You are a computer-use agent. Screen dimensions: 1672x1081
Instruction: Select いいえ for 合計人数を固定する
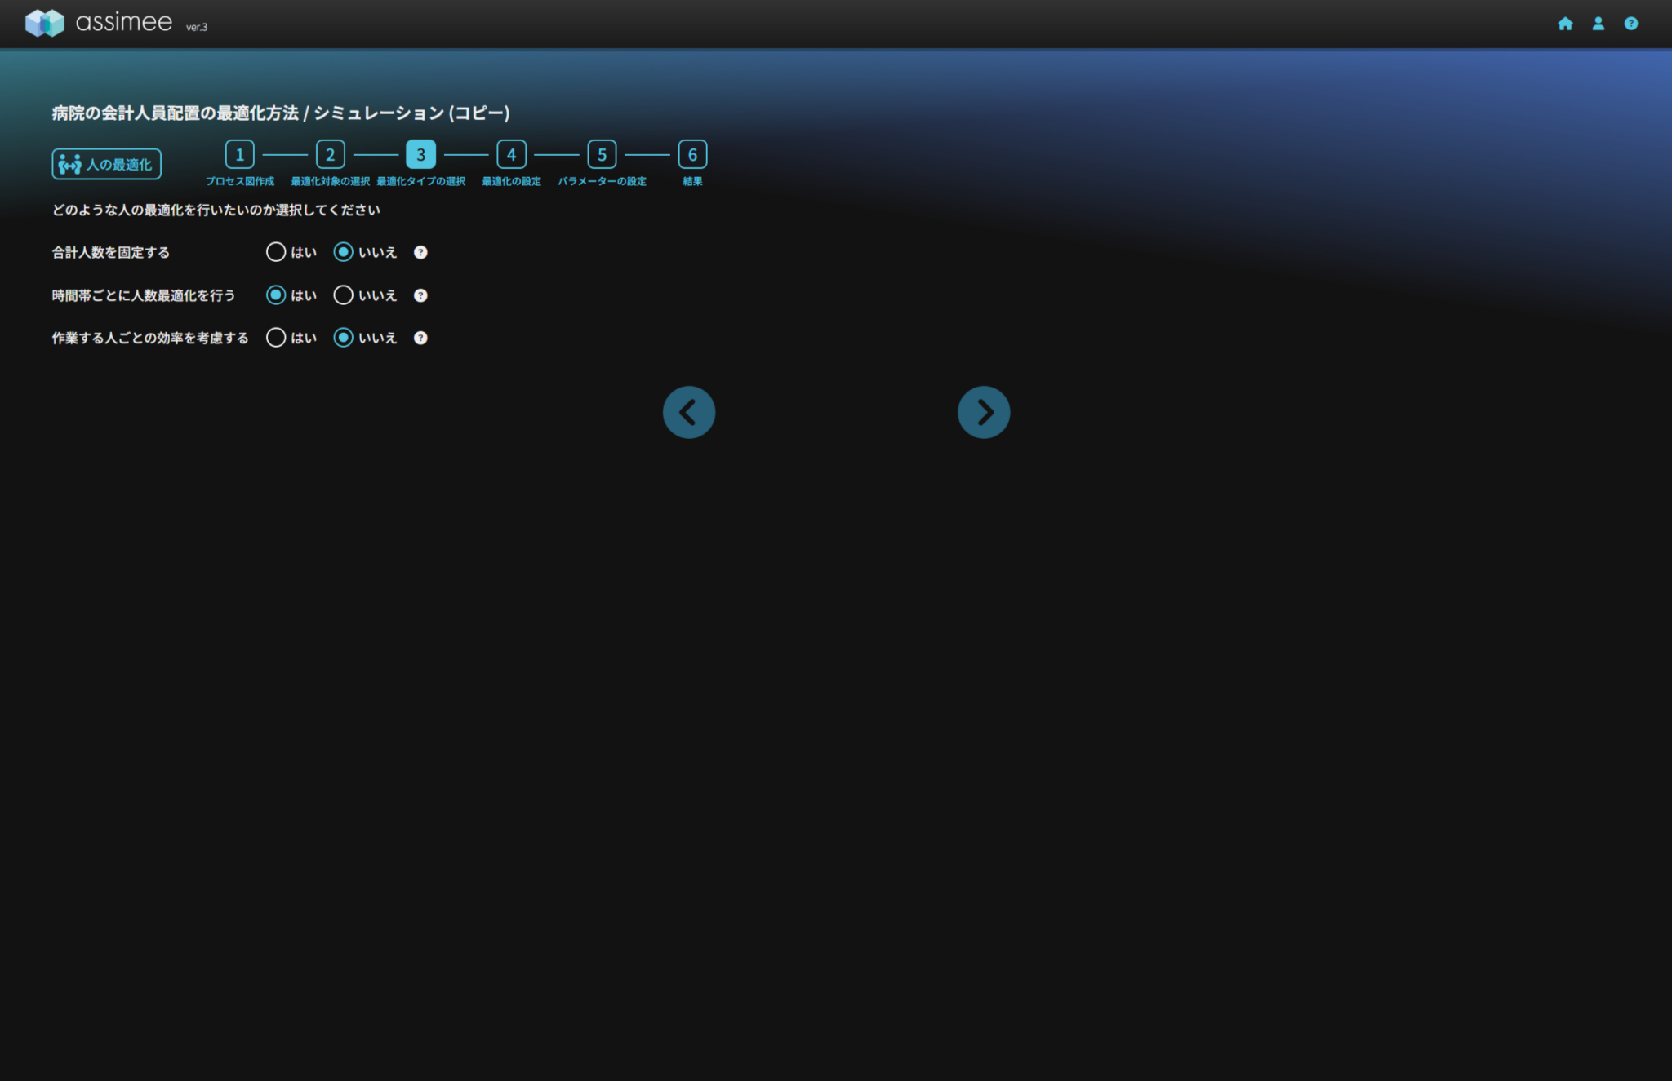coord(344,252)
